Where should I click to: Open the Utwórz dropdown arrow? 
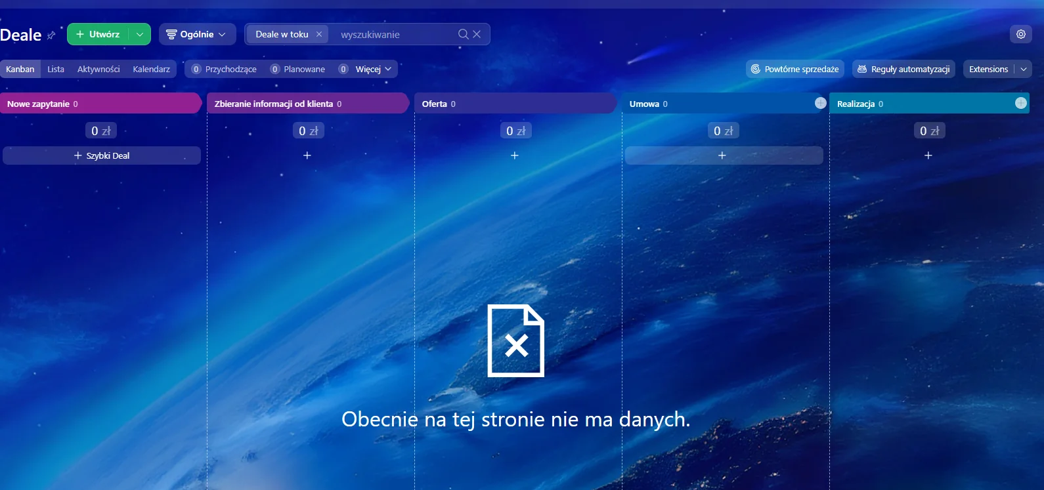click(140, 34)
